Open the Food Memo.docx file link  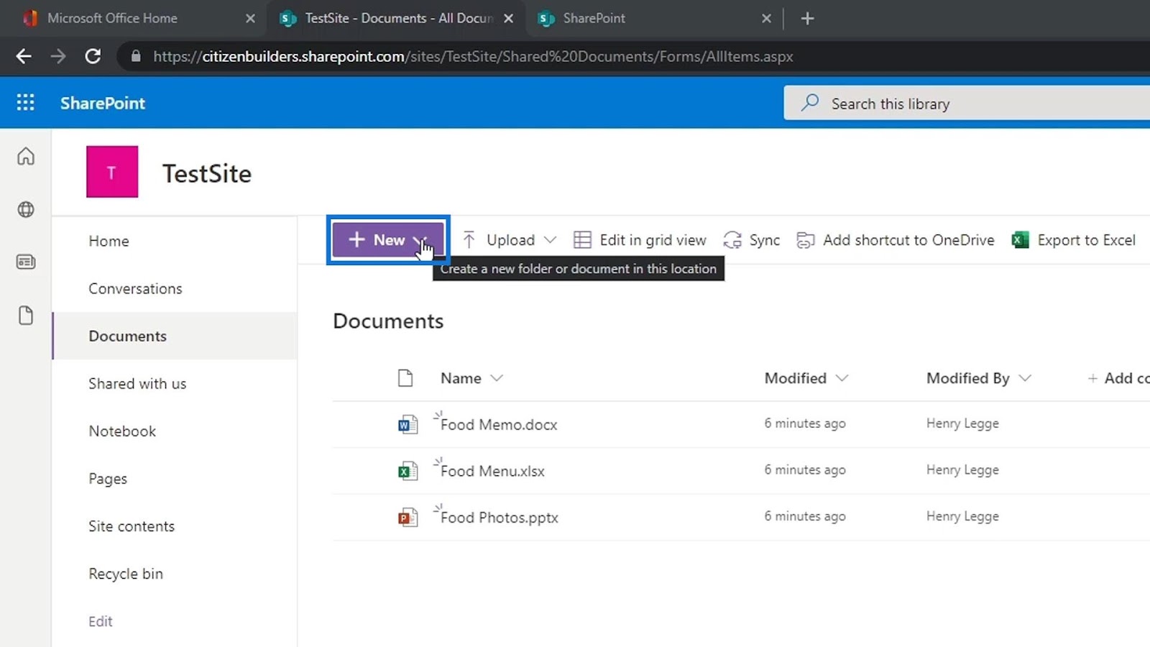point(499,425)
